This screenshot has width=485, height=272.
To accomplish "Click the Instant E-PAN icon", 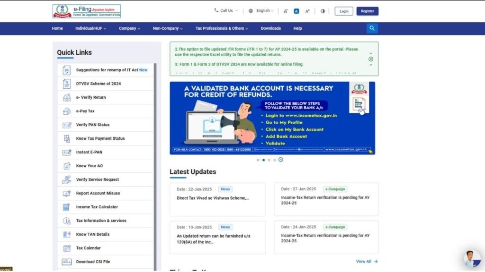I will (x=66, y=153).
